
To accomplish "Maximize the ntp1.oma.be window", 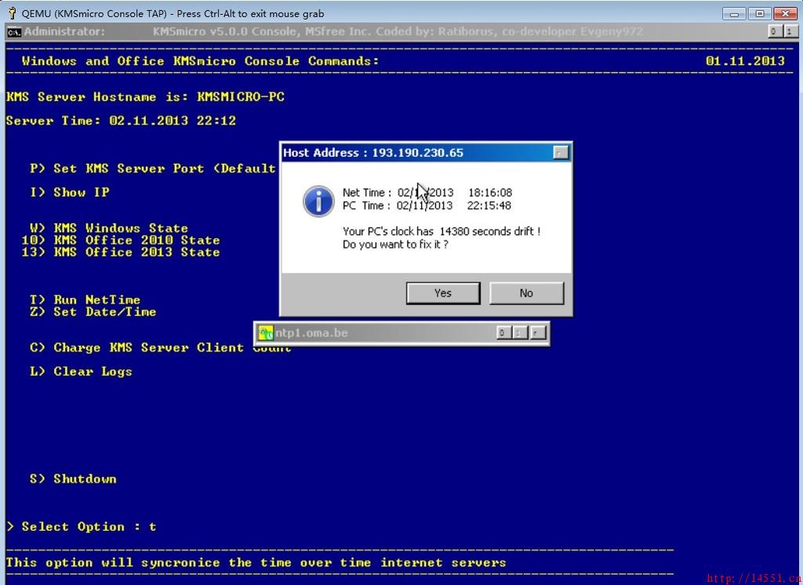I will 520,333.
